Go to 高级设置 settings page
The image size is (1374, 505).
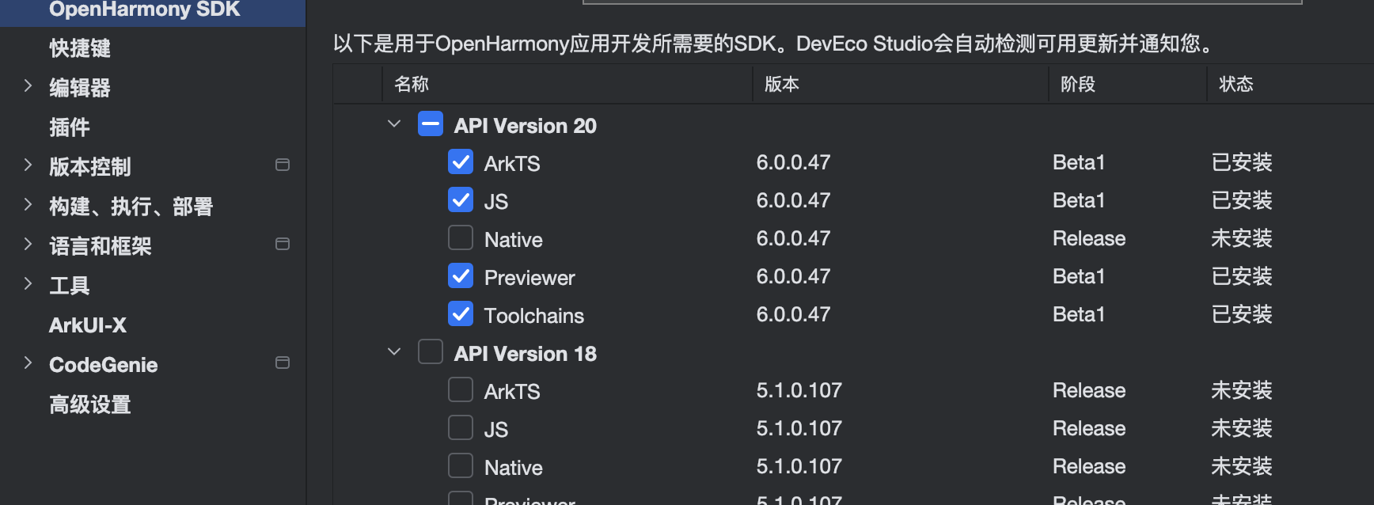90,404
